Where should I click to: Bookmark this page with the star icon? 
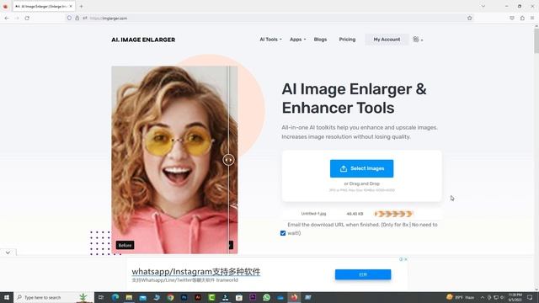[x=470, y=18]
